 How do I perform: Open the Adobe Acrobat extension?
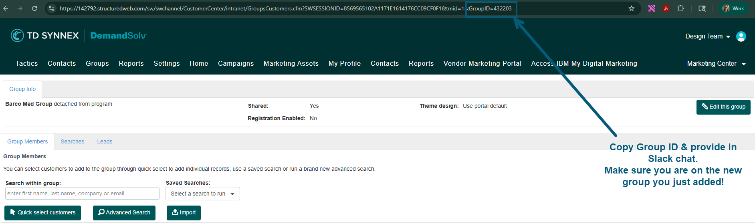[x=666, y=8]
